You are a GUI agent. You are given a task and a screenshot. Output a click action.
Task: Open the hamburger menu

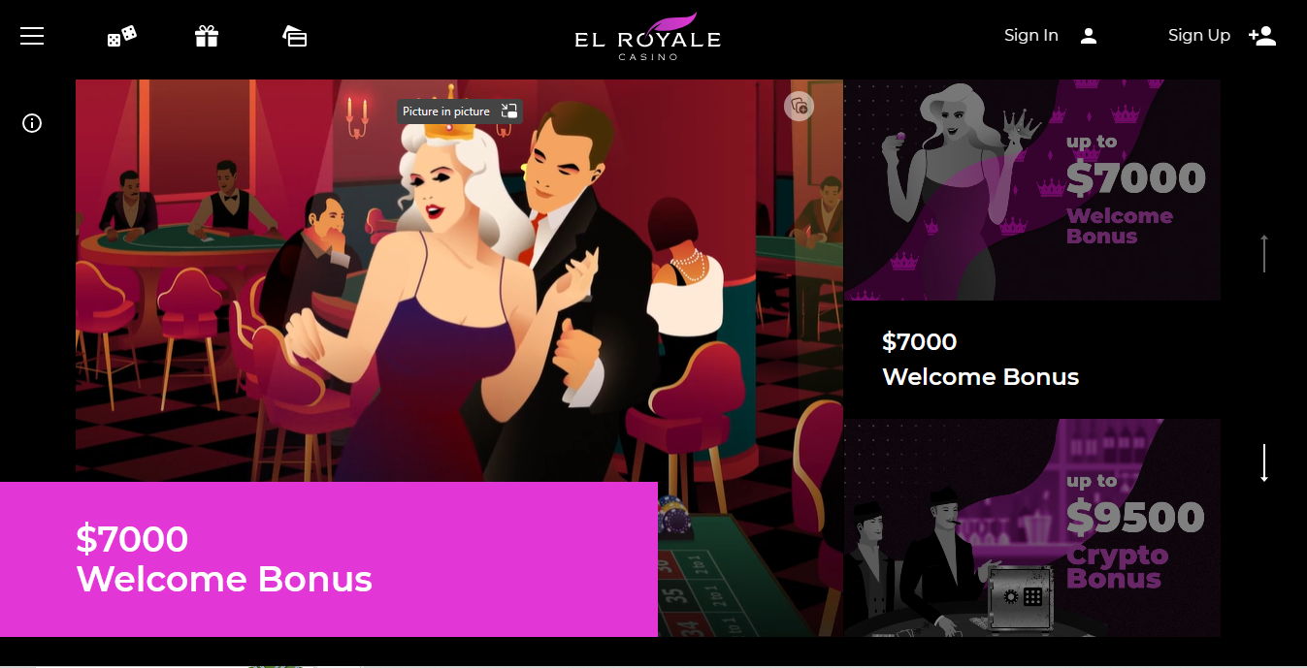pyautogui.click(x=32, y=36)
